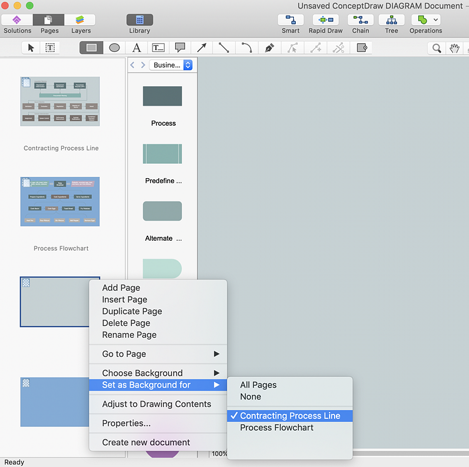Switch to the Layers panel
This screenshot has width=469, height=467.
pyautogui.click(x=81, y=24)
